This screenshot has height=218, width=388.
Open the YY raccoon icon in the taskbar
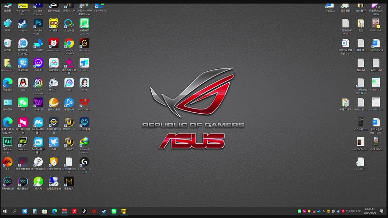(x=124, y=211)
